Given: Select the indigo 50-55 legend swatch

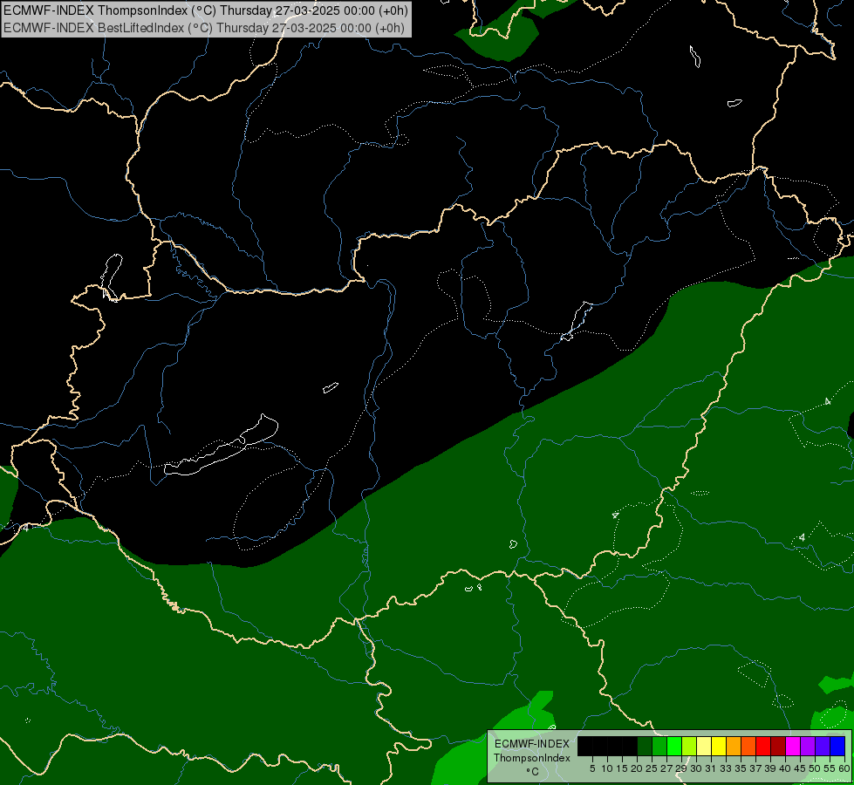Looking at the screenshot, I should pos(823,746).
